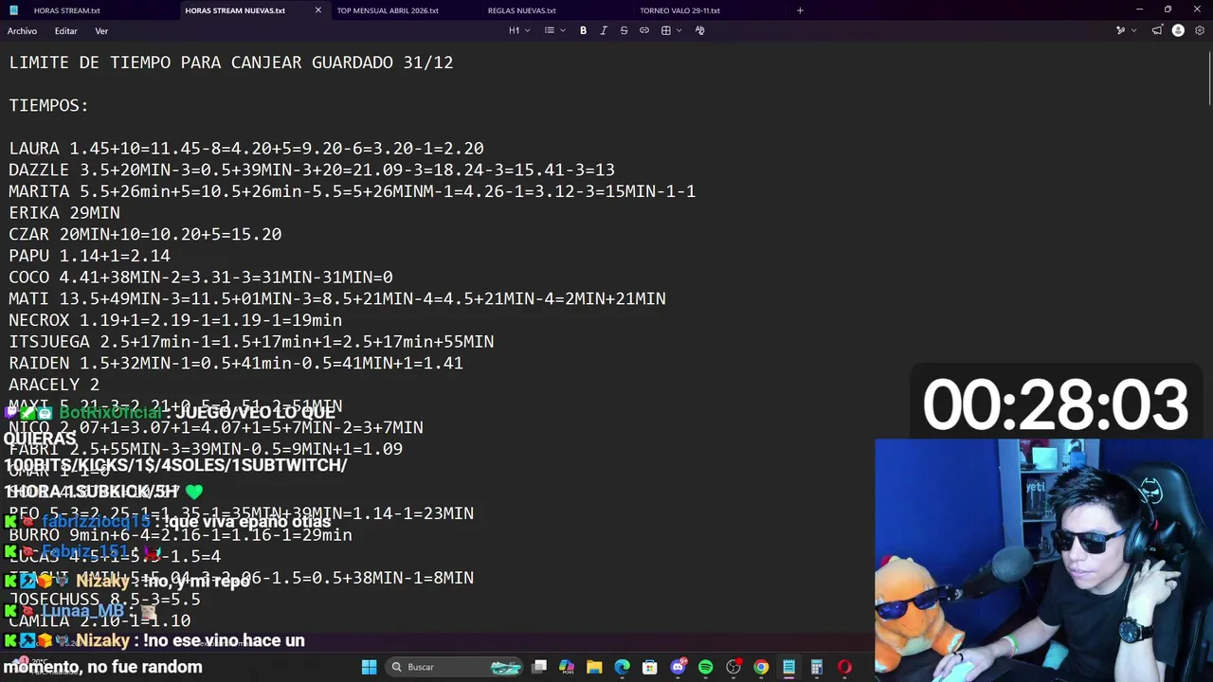Click the line starting with COCO
1213x682 pixels.
[201, 278]
